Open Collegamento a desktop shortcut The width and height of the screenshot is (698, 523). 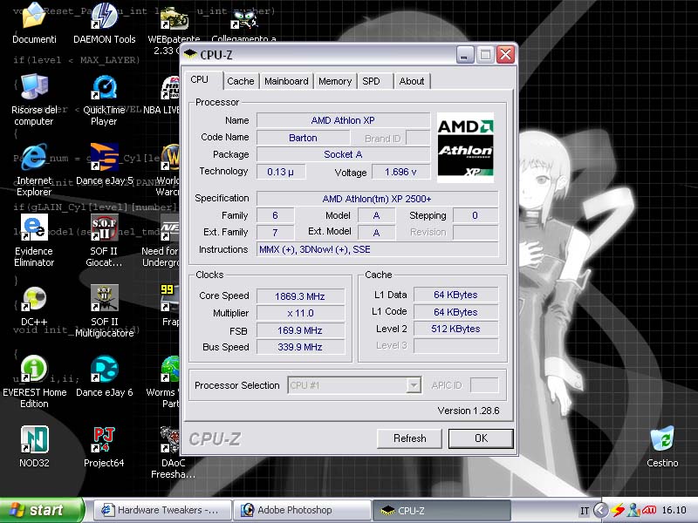pyautogui.click(x=243, y=17)
